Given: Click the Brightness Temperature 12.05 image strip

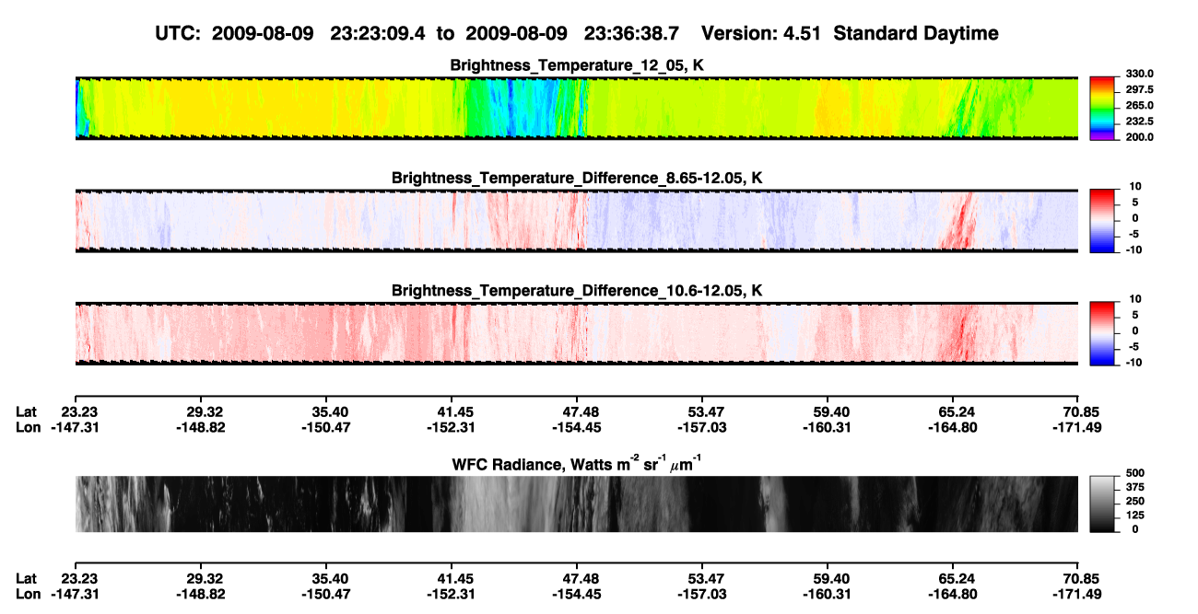Looking at the screenshot, I should (x=577, y=109).
